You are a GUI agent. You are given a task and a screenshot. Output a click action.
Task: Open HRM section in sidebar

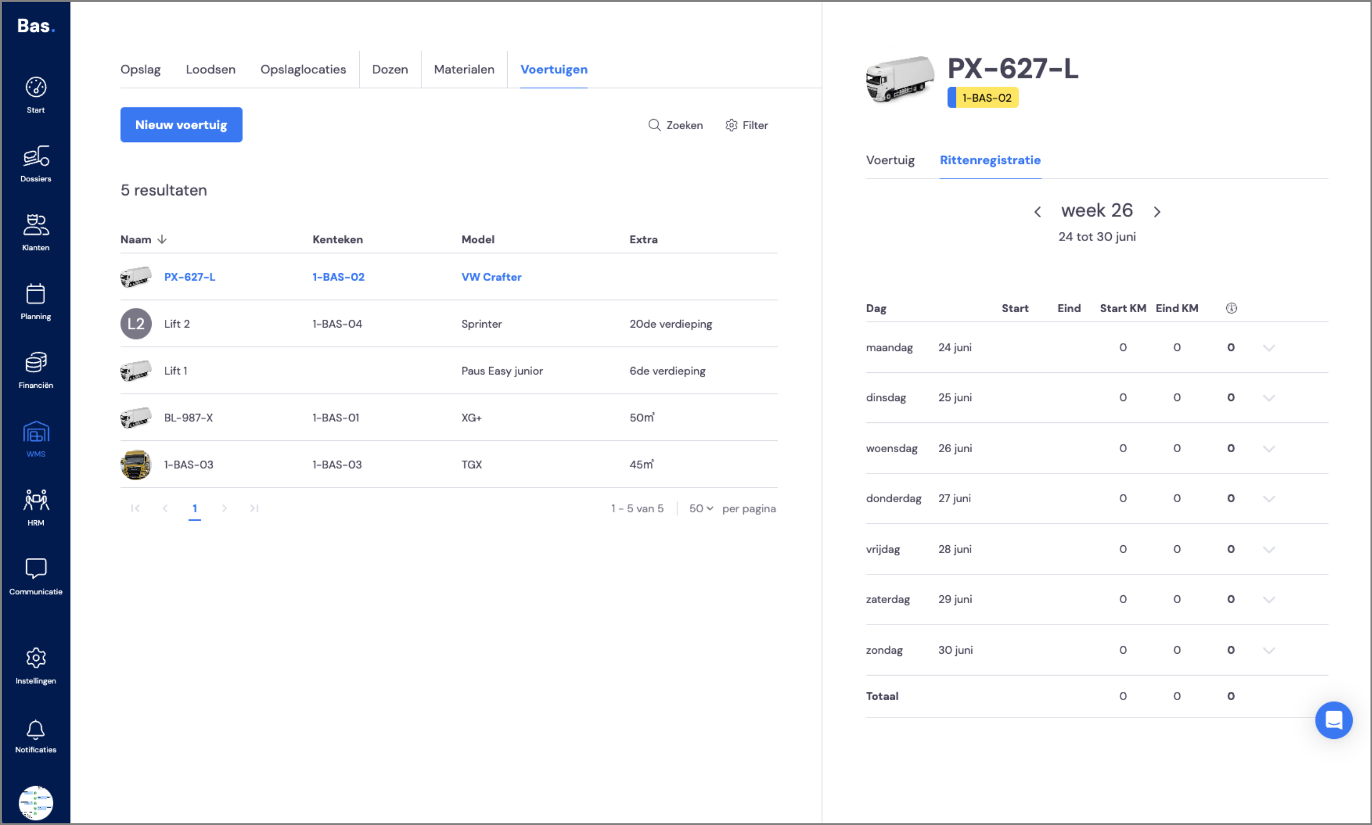tap(36, 508)
